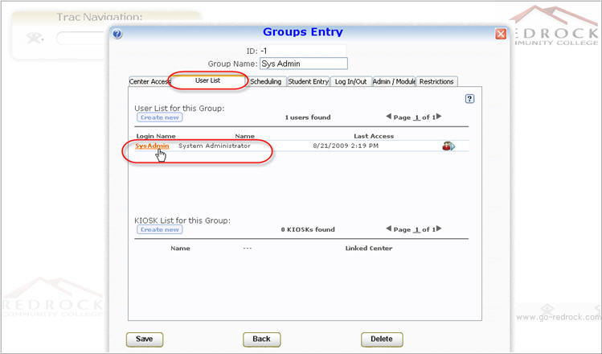Close the Groups Entry dialog

point(501,34)
